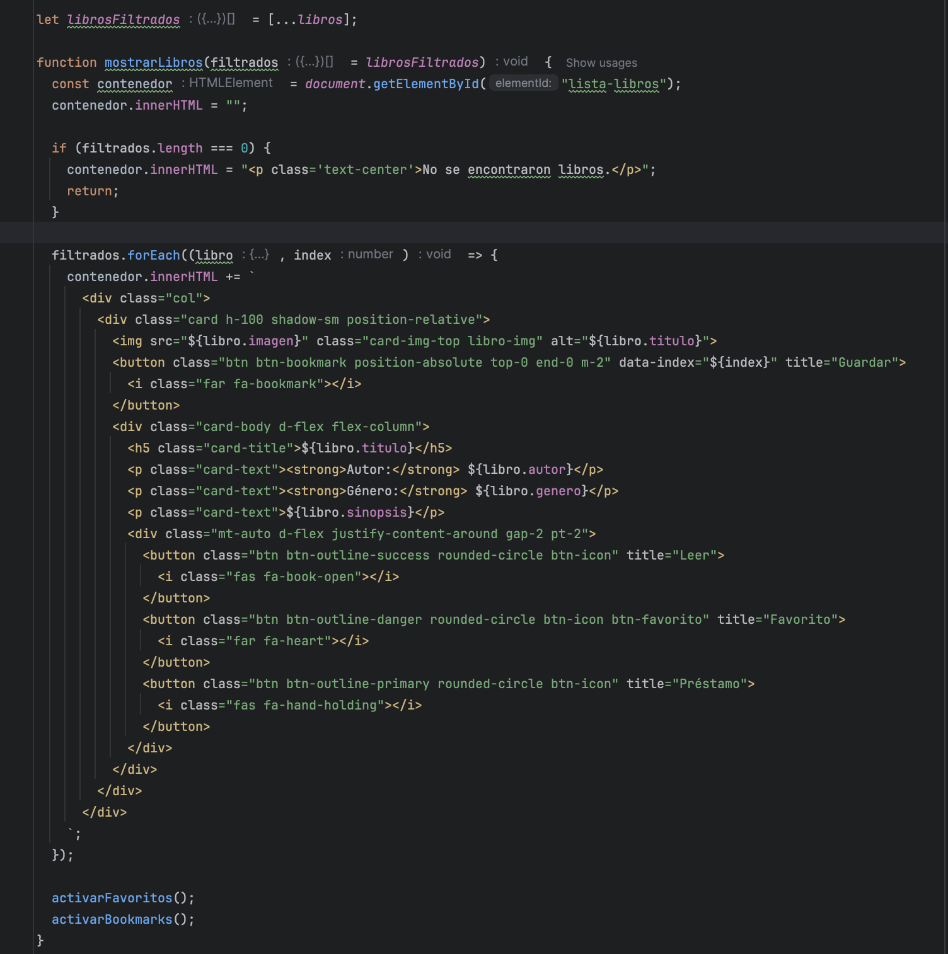Viewport: 948px width, 954px height.
Task: Click the function keyword
Action: [x=67, y=62]
